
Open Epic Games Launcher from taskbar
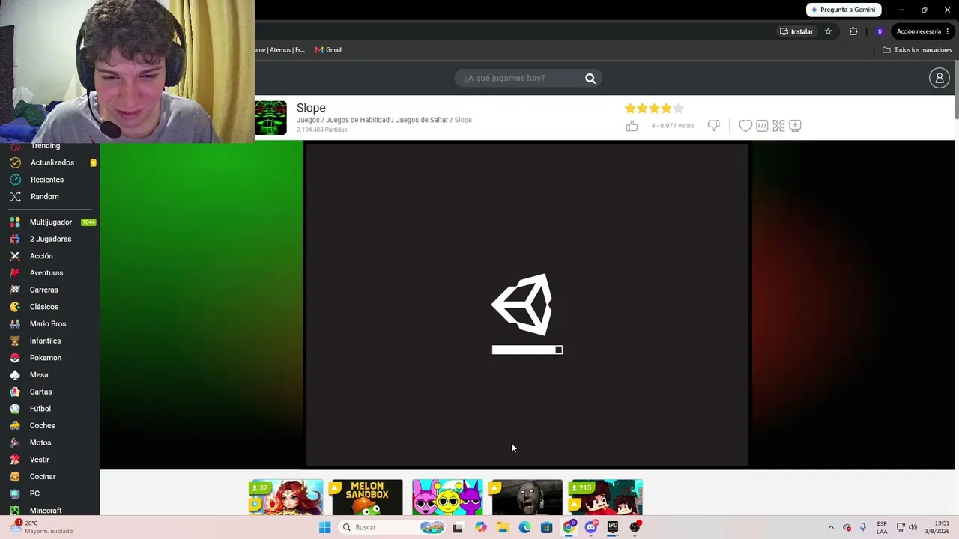[612, 527]
